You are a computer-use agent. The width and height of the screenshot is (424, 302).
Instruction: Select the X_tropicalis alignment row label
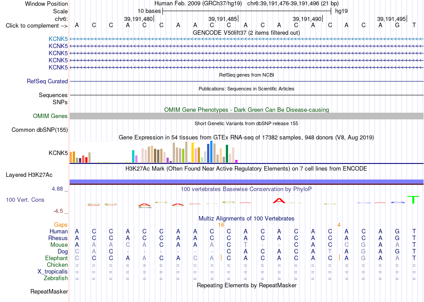pyautogui.click(x=53, y=272)
